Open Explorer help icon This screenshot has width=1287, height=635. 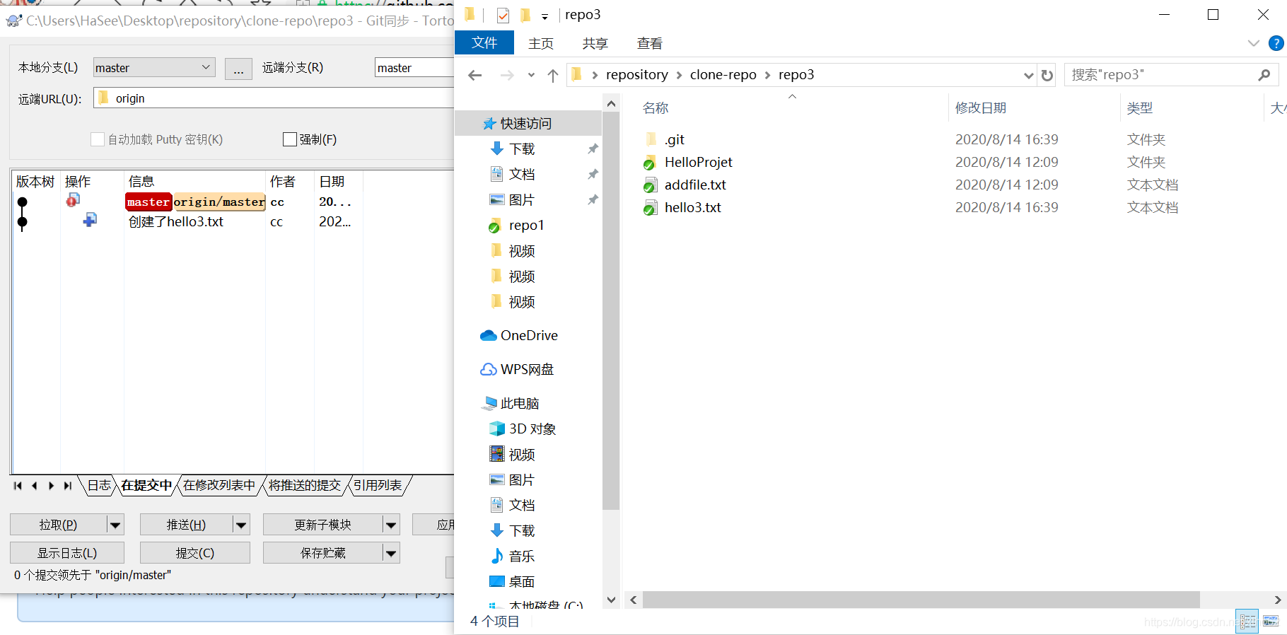point(1276,43)
